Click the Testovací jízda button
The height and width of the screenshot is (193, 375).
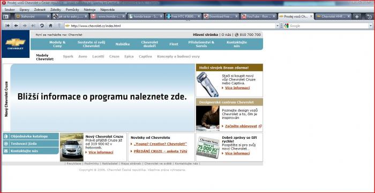pyautogui.click(x=31, y=144)
